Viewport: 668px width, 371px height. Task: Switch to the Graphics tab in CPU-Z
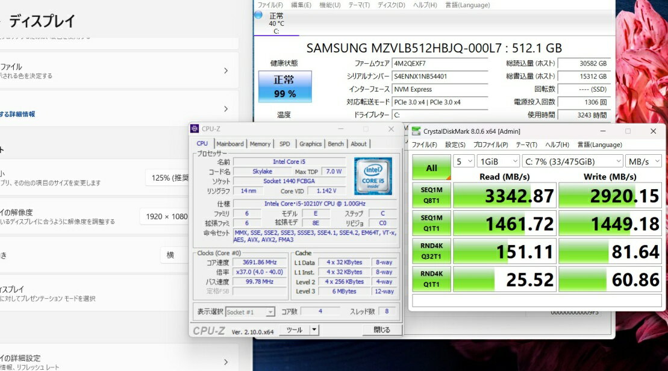pyautogui.click(x=310, y=144)
